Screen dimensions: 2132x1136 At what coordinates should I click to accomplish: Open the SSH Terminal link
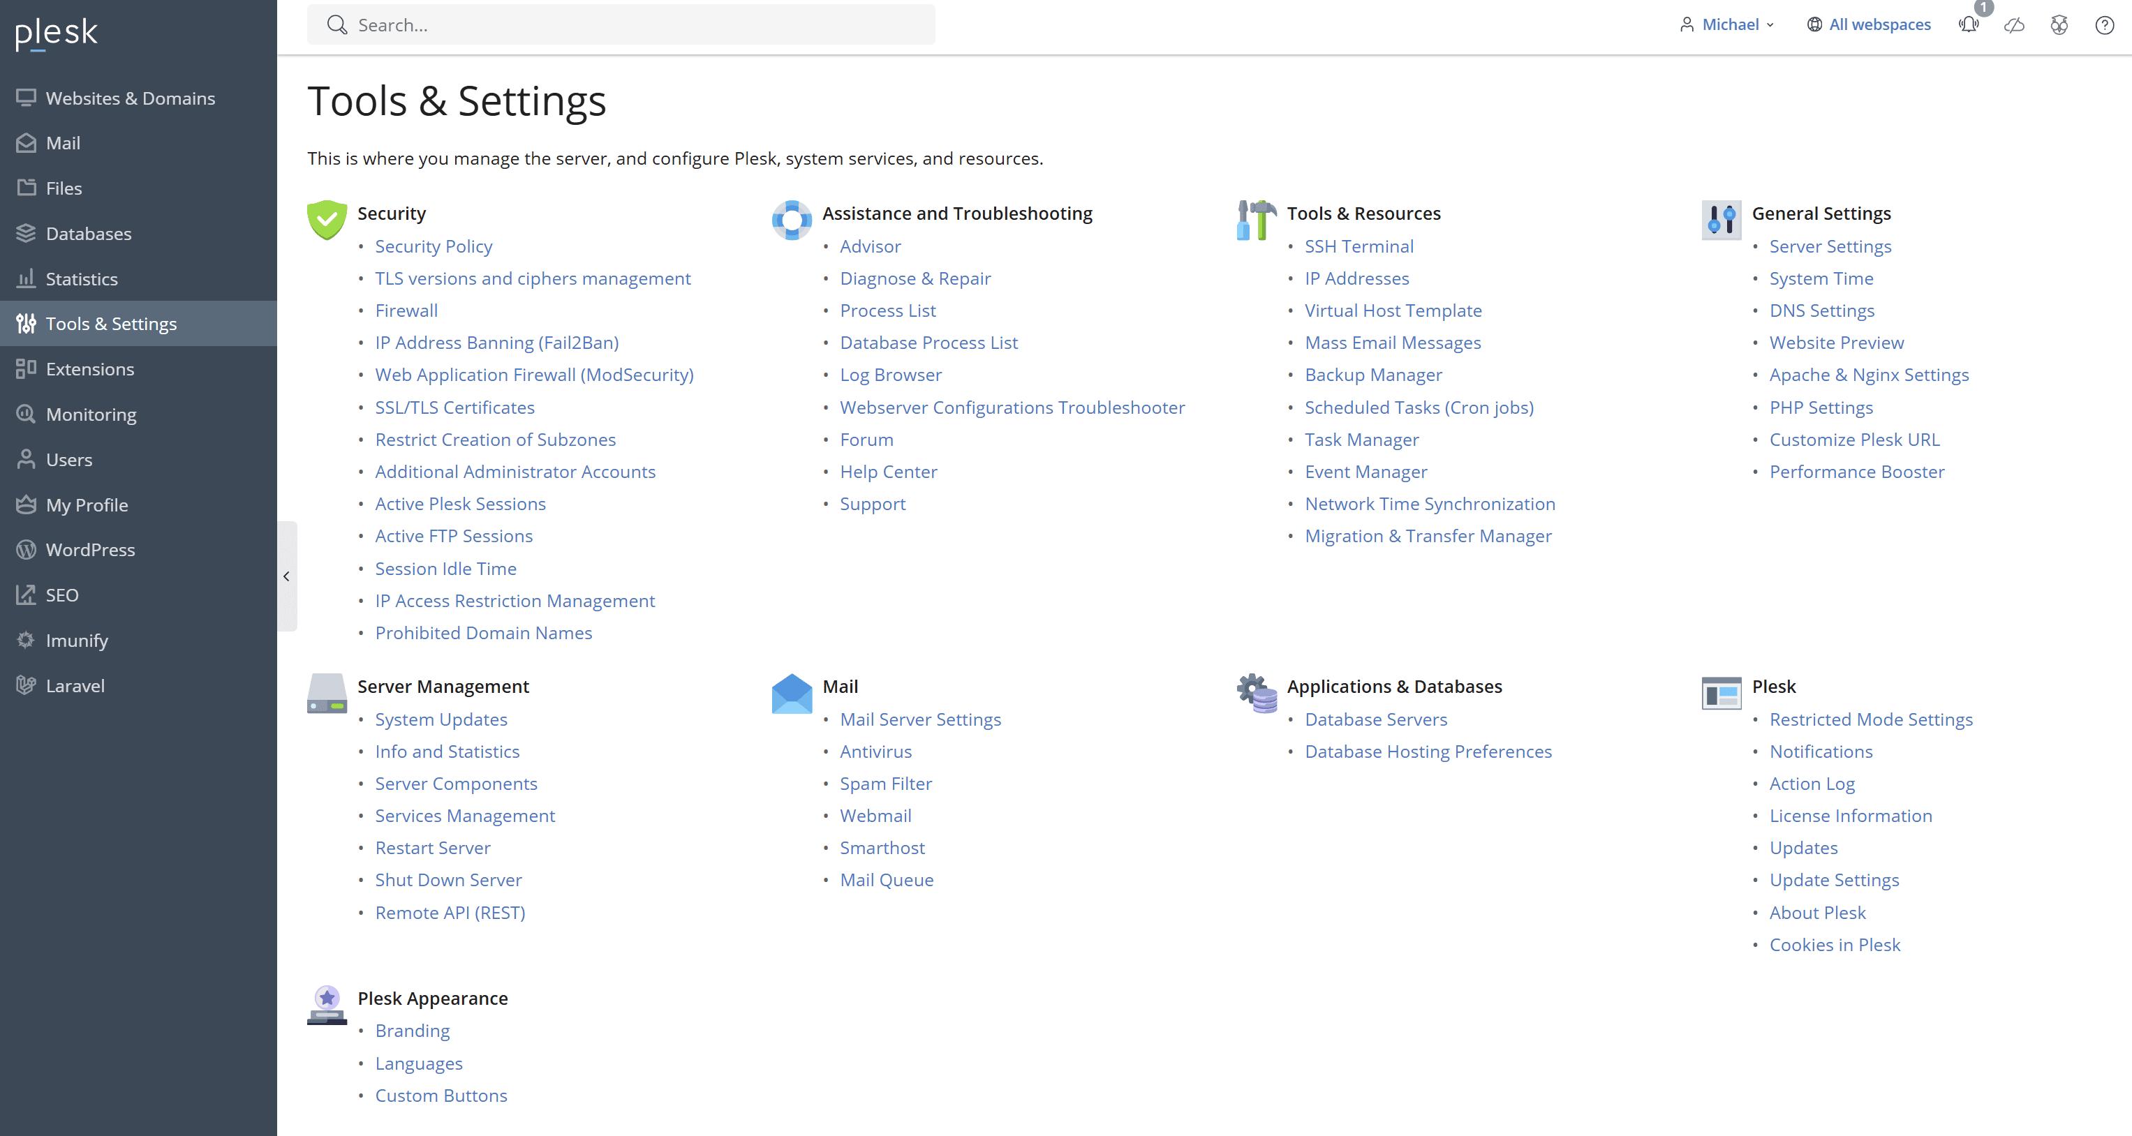coord(1359,246)
